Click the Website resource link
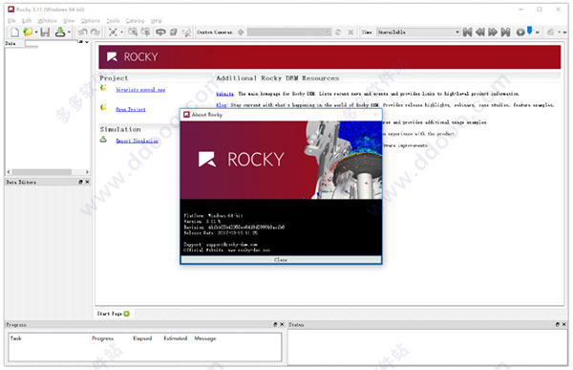Viewport: 573px width, 370px height. click(224, 94)
